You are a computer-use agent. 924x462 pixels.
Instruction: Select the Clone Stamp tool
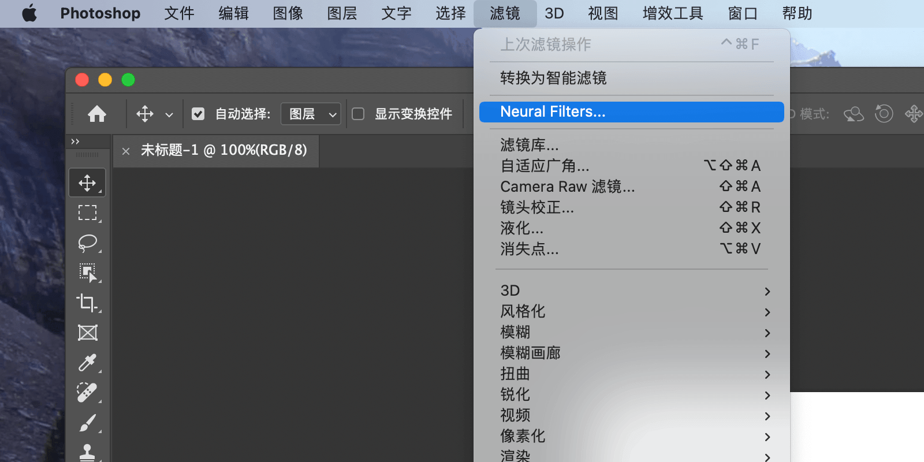pyautogui.click(x=87, y=452)
